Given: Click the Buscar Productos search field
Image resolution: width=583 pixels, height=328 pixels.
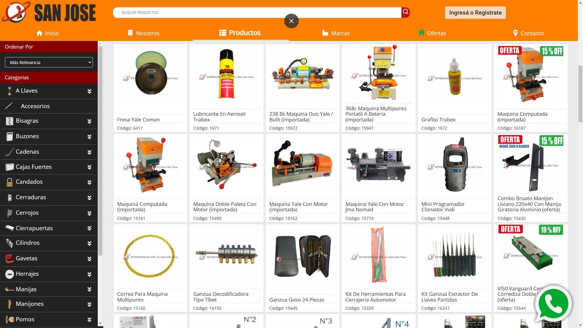Looking at the screenshot, I should (257, 12).
